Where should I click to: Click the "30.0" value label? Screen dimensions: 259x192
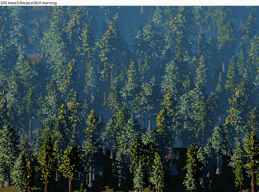pyautogui.click(x=38, y=3)
